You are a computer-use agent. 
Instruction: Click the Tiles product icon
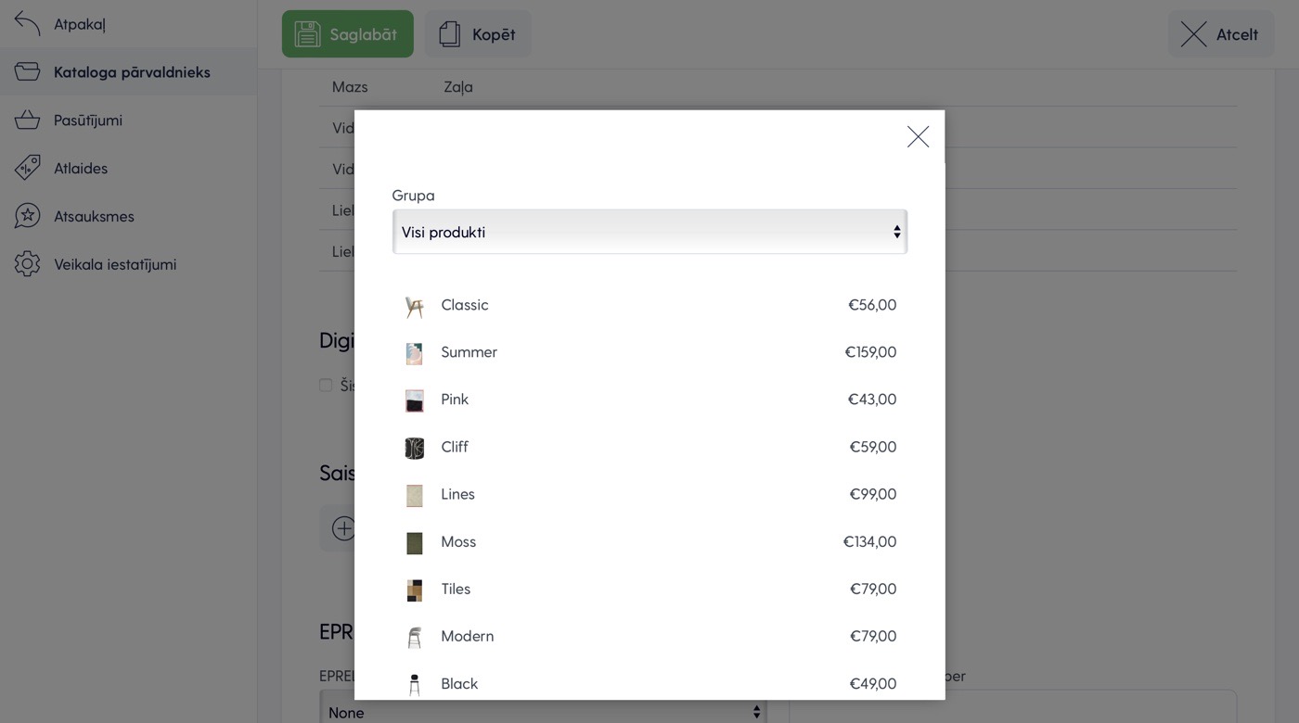point(415,590)
